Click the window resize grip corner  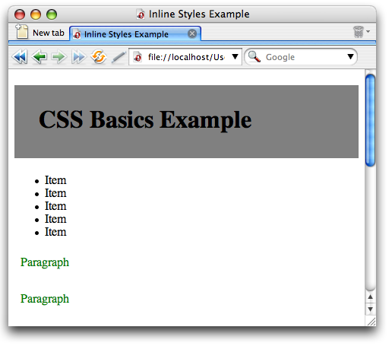tap(371, 322)
